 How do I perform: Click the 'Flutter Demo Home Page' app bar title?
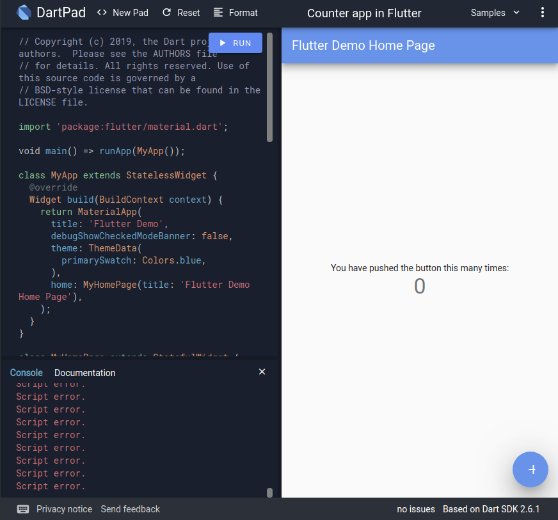point(363,45)
